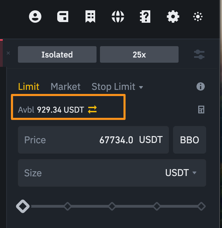Open the calculator icon

(x=201, y=110)
